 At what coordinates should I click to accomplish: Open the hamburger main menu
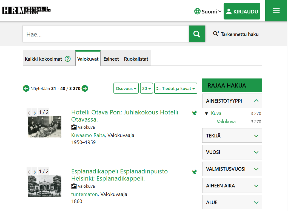click(276, 11)
